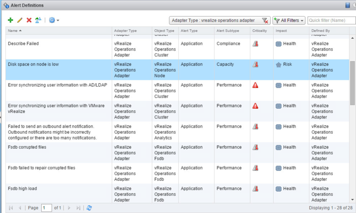356x213 pixels.
Task: Click inside the Quick filter Name field
Action: pyautogui.click(x=331, y=20)
